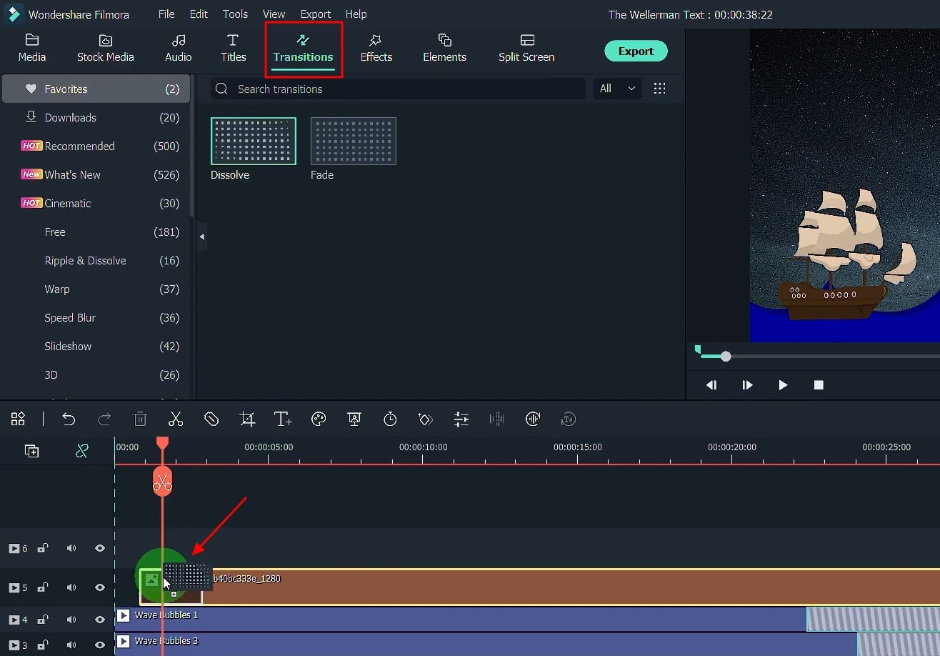Open the All filter dropdown
940x656 pixels.
click(x=617, y=89)
